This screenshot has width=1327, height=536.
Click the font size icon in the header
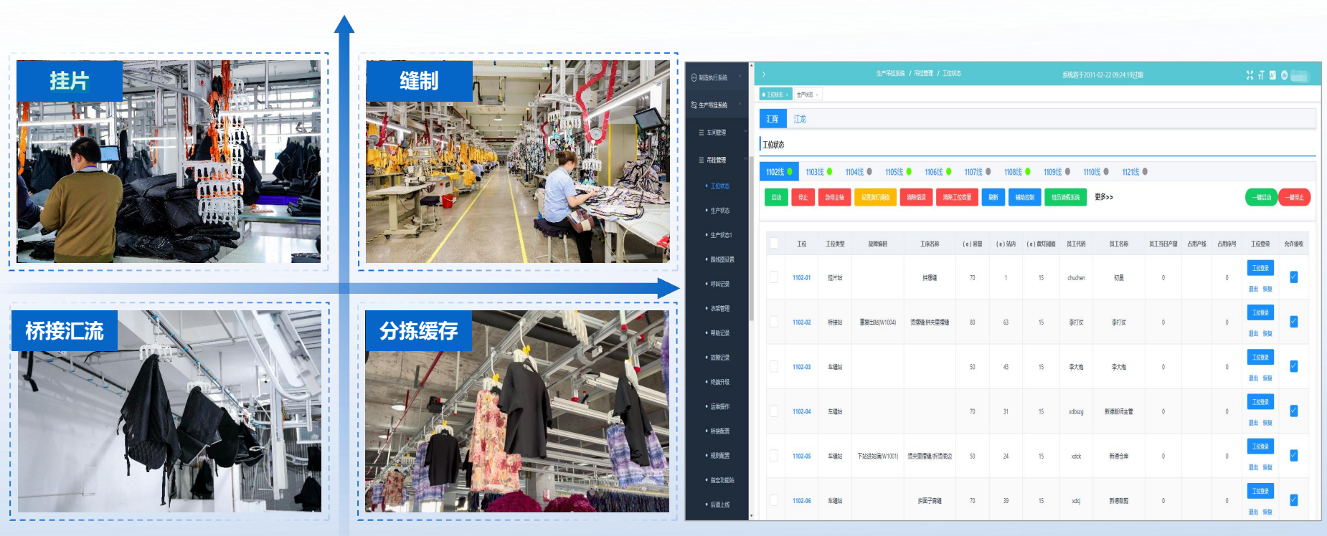click(1261, 75)
